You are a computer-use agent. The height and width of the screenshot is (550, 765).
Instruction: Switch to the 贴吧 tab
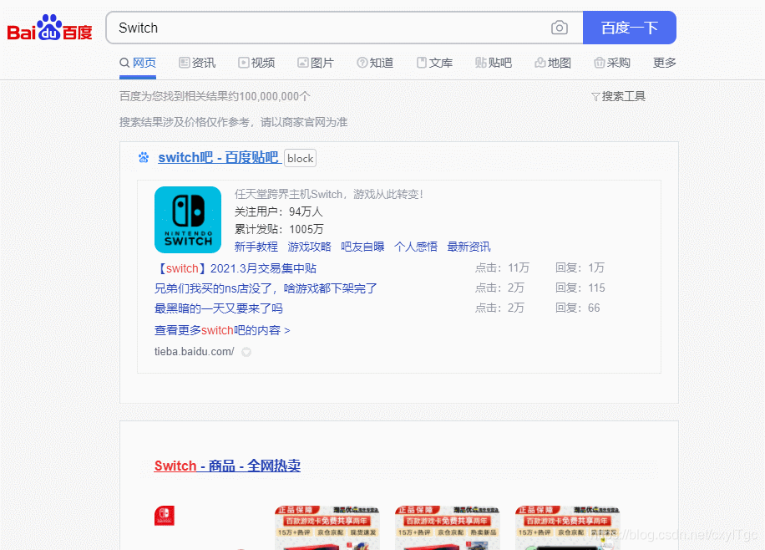pyautogui.click(x=494, y=62)
